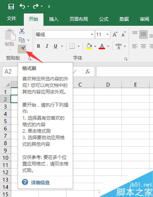Click Increase Font Size icon
This screenshot has width=153, height=197.
(x=115, y=34)
